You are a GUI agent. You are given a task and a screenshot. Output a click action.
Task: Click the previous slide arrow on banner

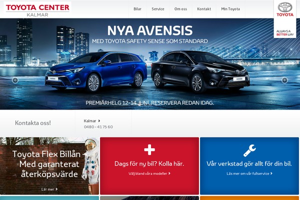[x=15, y=80]
